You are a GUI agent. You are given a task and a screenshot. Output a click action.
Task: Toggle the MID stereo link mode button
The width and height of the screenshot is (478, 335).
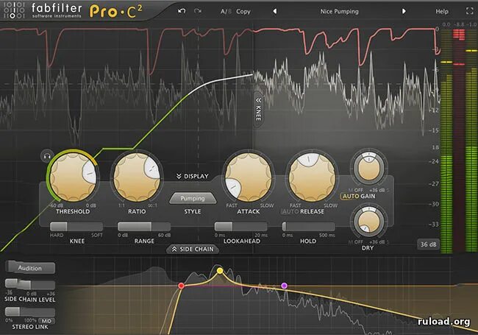click(46, 321)
